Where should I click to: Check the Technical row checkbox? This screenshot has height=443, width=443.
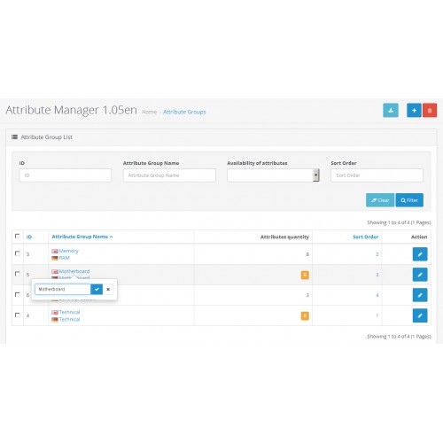(17, 315)
